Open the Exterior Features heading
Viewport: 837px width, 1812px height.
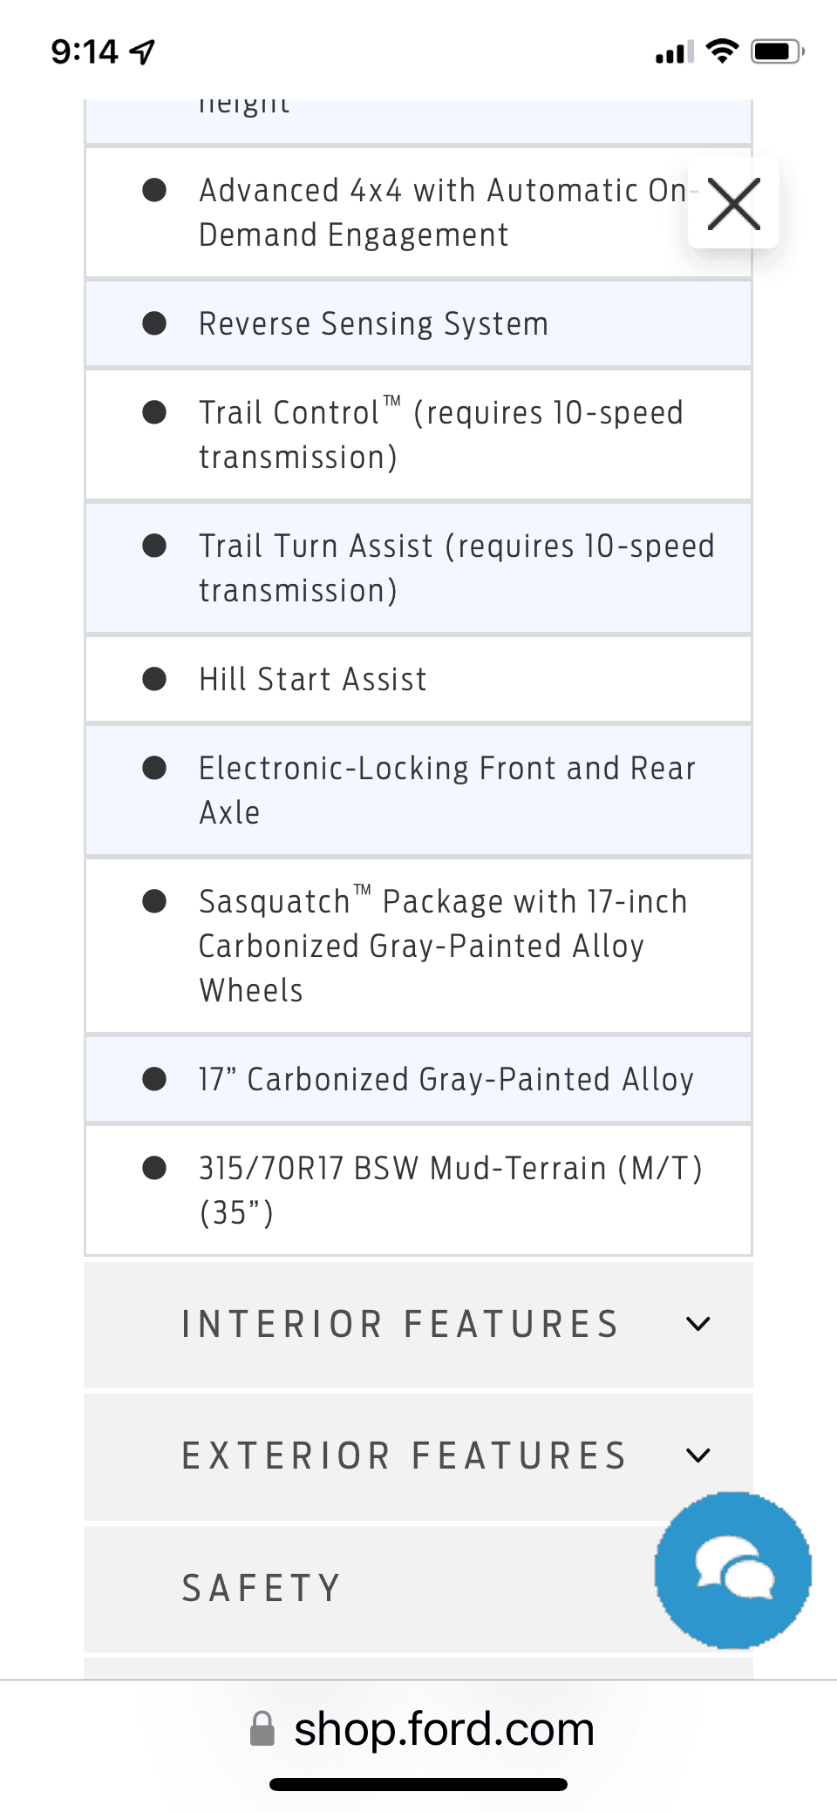[x=405, y=1456]
